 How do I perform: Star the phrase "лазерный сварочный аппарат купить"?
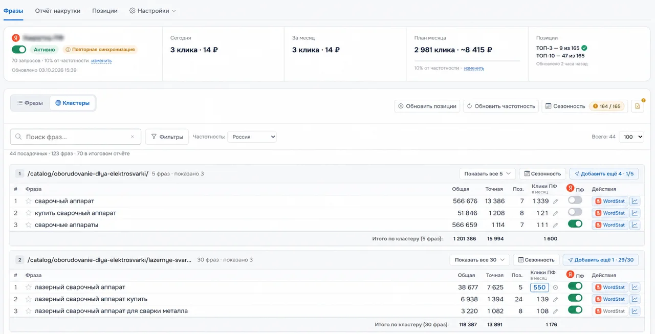[x=29, y=299]
